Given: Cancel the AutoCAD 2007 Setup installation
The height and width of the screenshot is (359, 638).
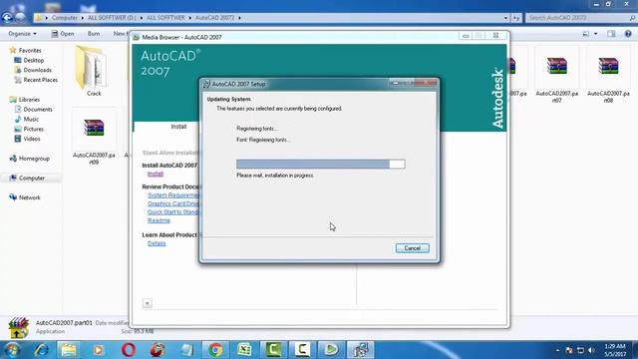Looking at the screenshot, I should pos(412,248).
